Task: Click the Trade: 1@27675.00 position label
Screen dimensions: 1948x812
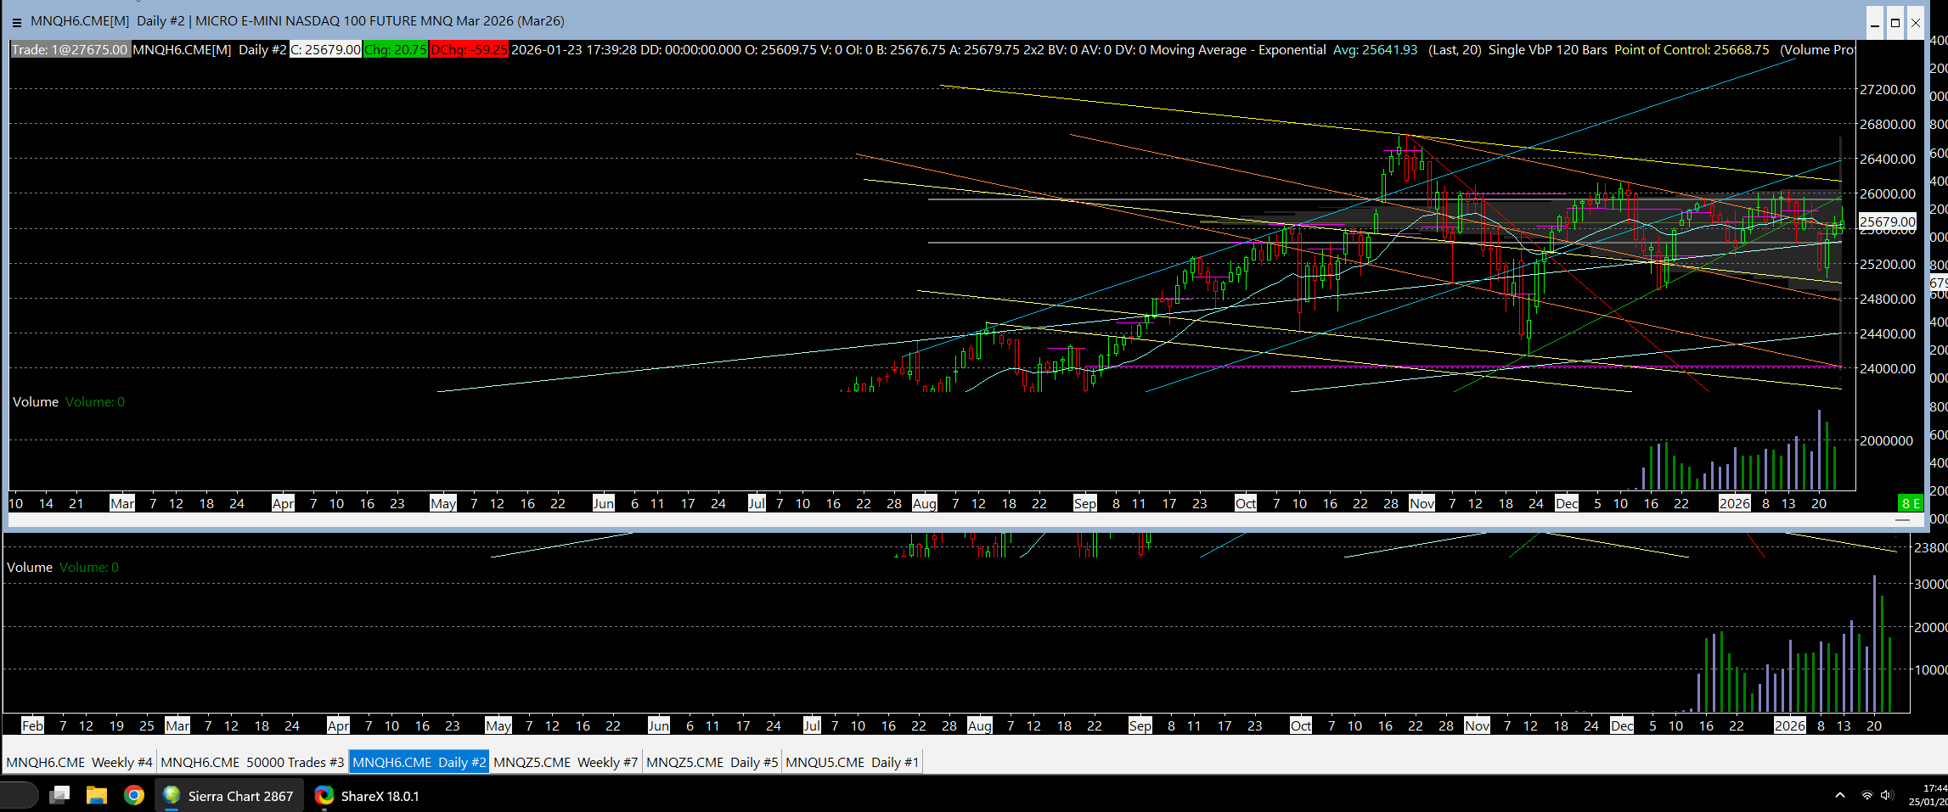Action: pos(70,50)
